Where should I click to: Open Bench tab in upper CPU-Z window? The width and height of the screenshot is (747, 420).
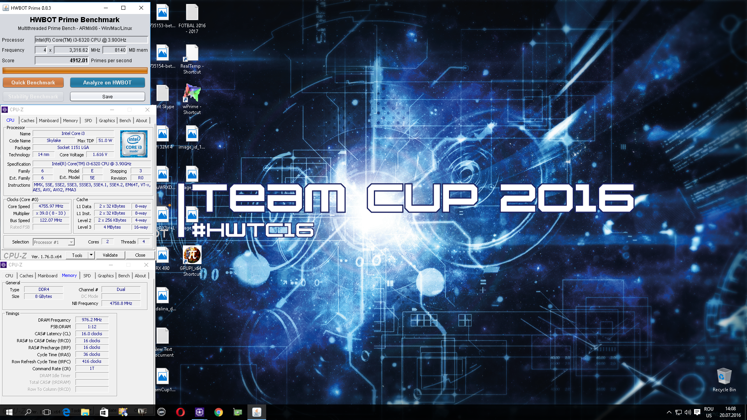tap(125, 121)
